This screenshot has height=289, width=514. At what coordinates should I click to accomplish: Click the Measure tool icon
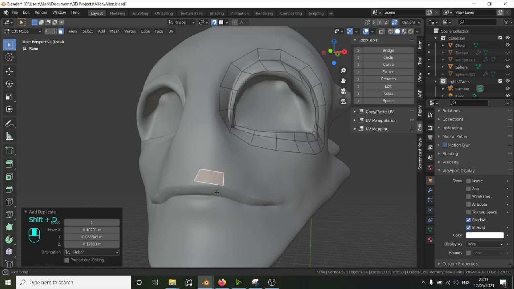point(9,136)
